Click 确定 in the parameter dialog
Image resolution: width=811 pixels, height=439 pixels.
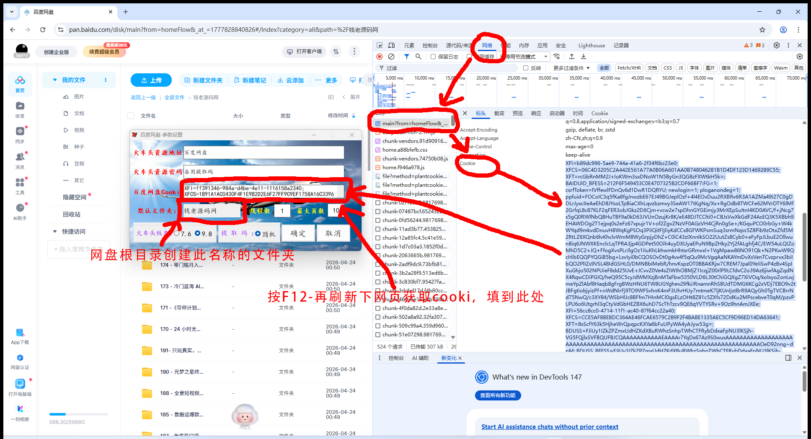click(x=298, y=233)
